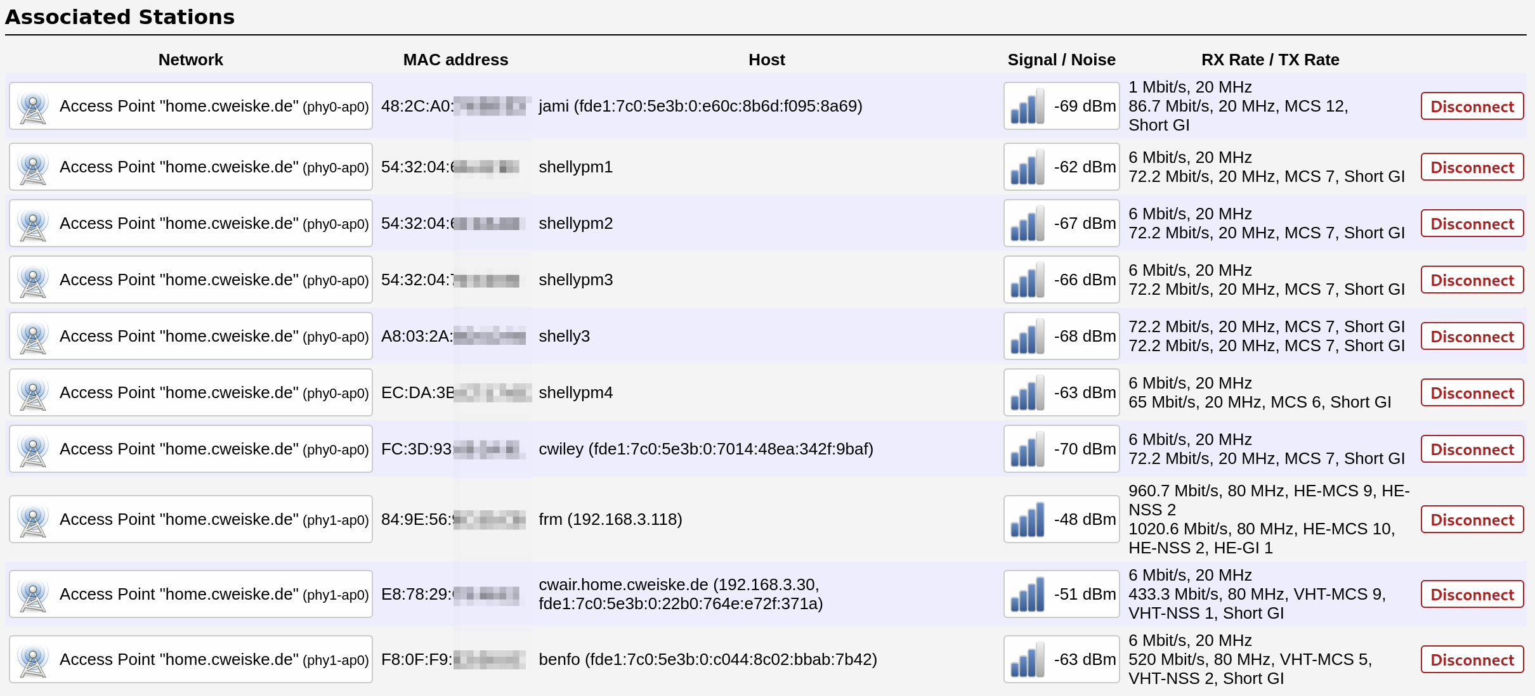Click the access point icon in jami's row
The height and width of the screenshot is (696, 1535).
click(x=33, y=106)
